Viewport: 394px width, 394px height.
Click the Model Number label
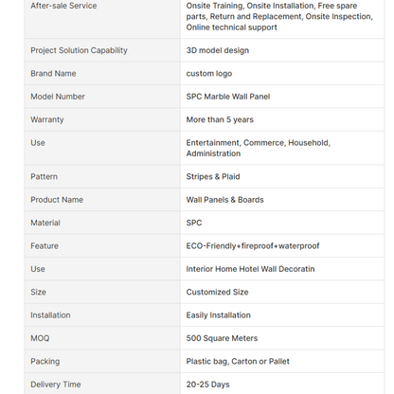58,97
